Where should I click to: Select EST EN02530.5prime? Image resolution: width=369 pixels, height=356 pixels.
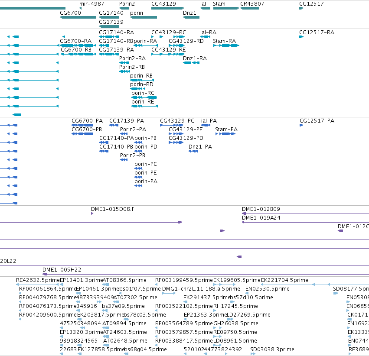[247, 293]
